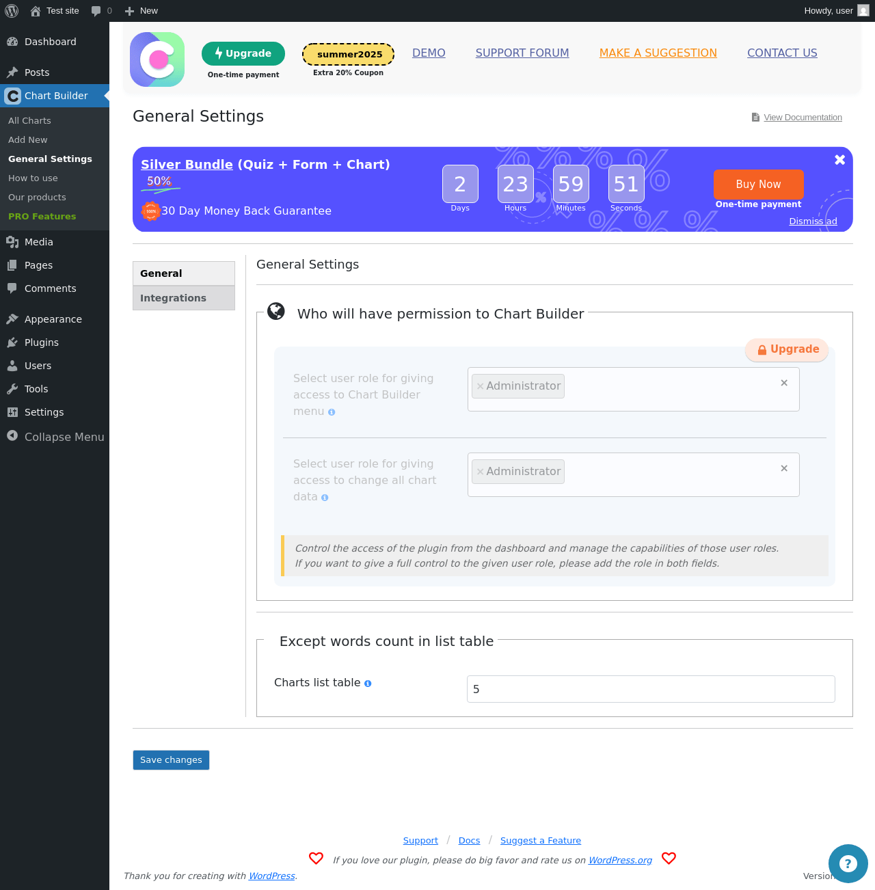Image resolution: width=875 pixels, height=890 pixels.
Task: Open the Tools menu
Action: point(55,389)
